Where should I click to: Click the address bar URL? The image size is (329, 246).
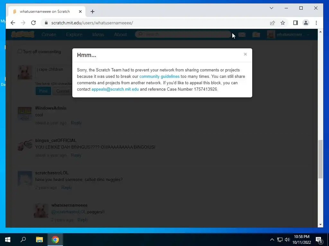point(92,23)
